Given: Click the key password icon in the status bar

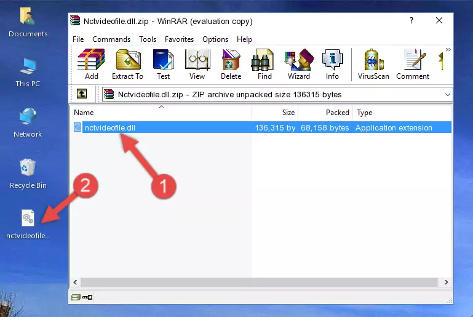Looking at the screenshot, I should pos(87,297).
